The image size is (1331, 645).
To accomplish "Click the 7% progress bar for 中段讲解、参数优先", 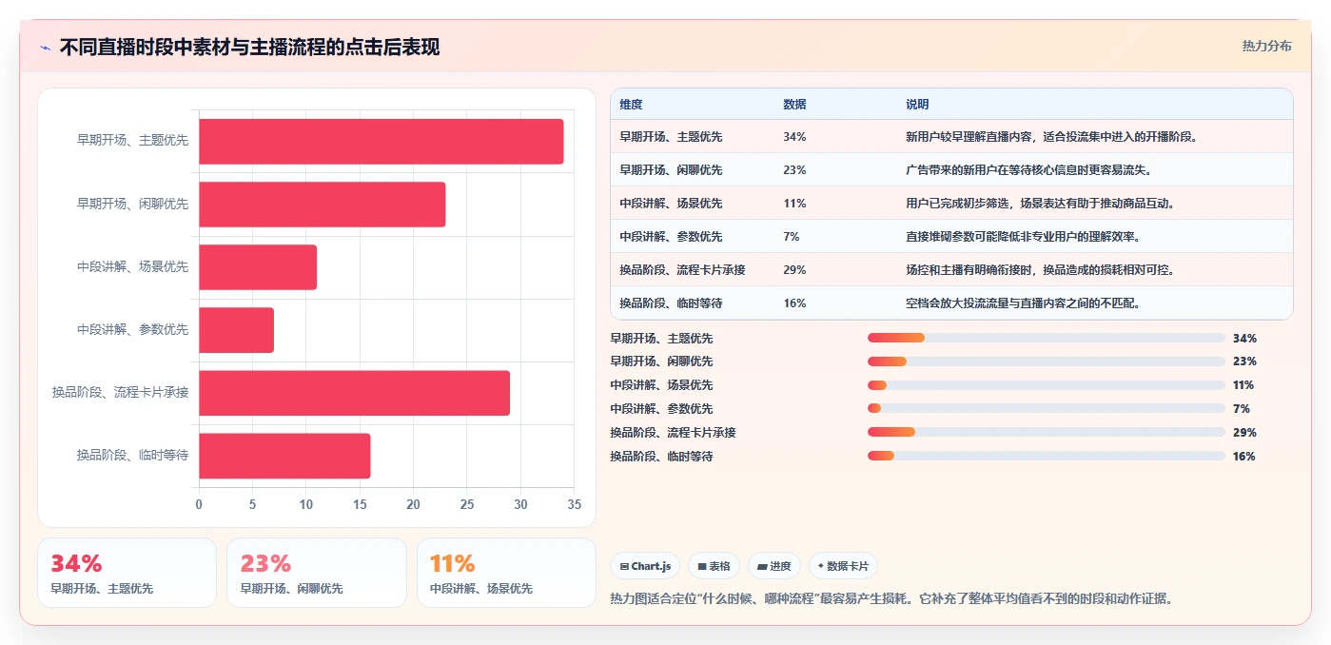I will (x=1046, y=409).
